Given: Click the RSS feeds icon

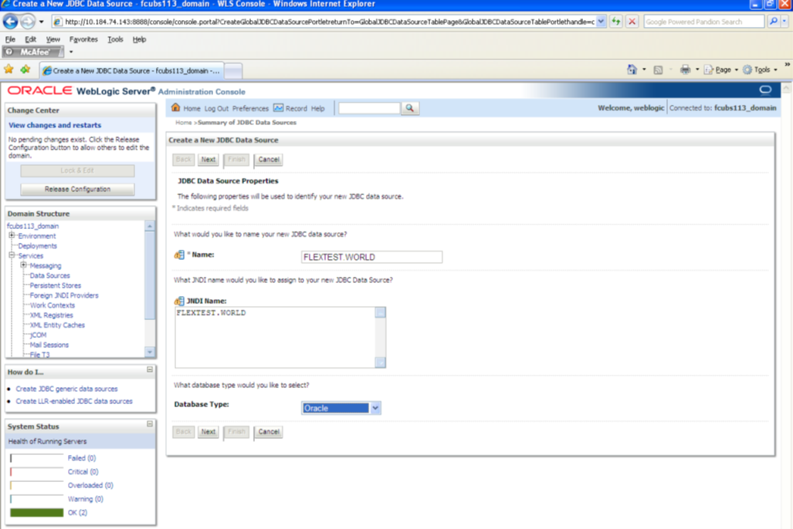Looking at the screenshot, I should [658, 69].
